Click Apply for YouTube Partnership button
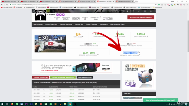The height and width of the screenshot is (106, 189). pyautogui.click(x=141, y=17)
